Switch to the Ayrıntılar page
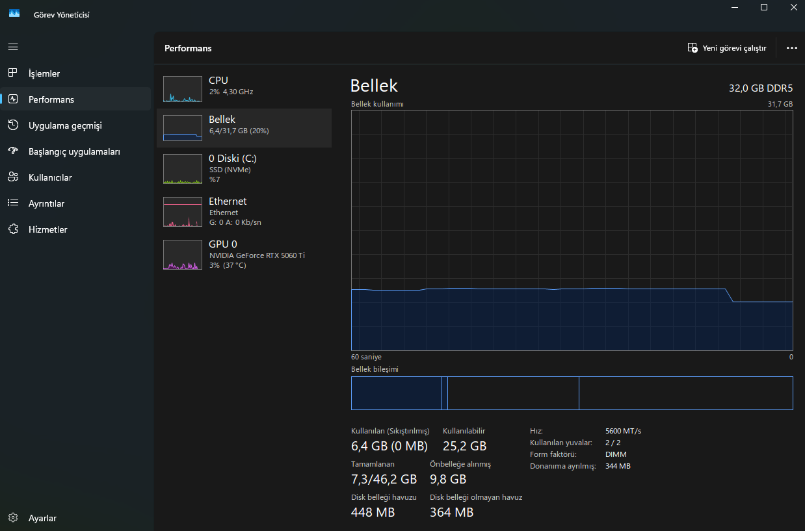 coord(75,203)
